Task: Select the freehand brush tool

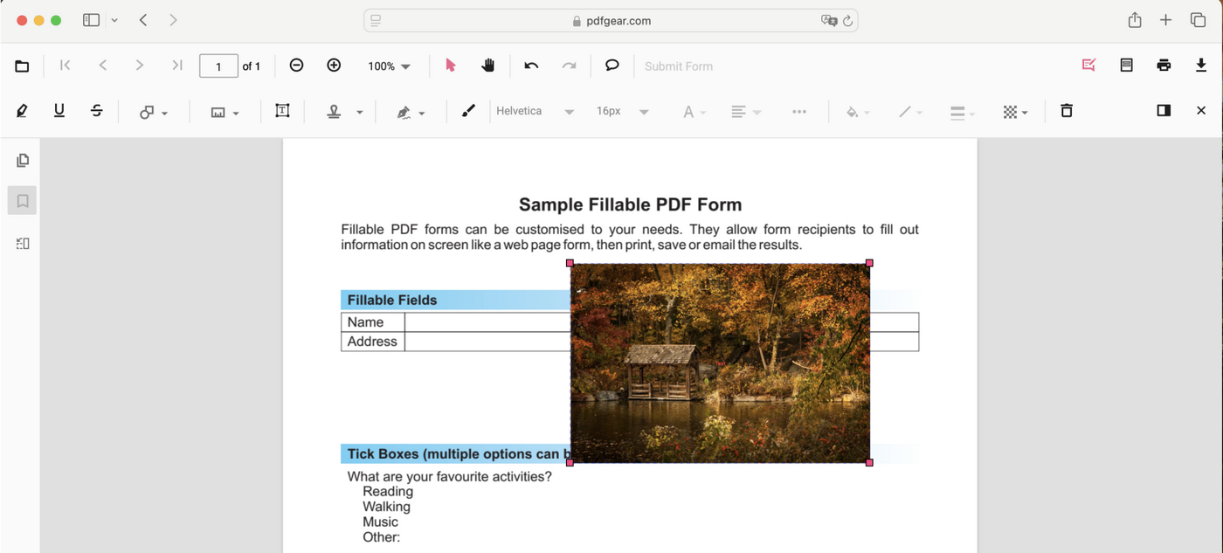Action: tap(468, 111)
